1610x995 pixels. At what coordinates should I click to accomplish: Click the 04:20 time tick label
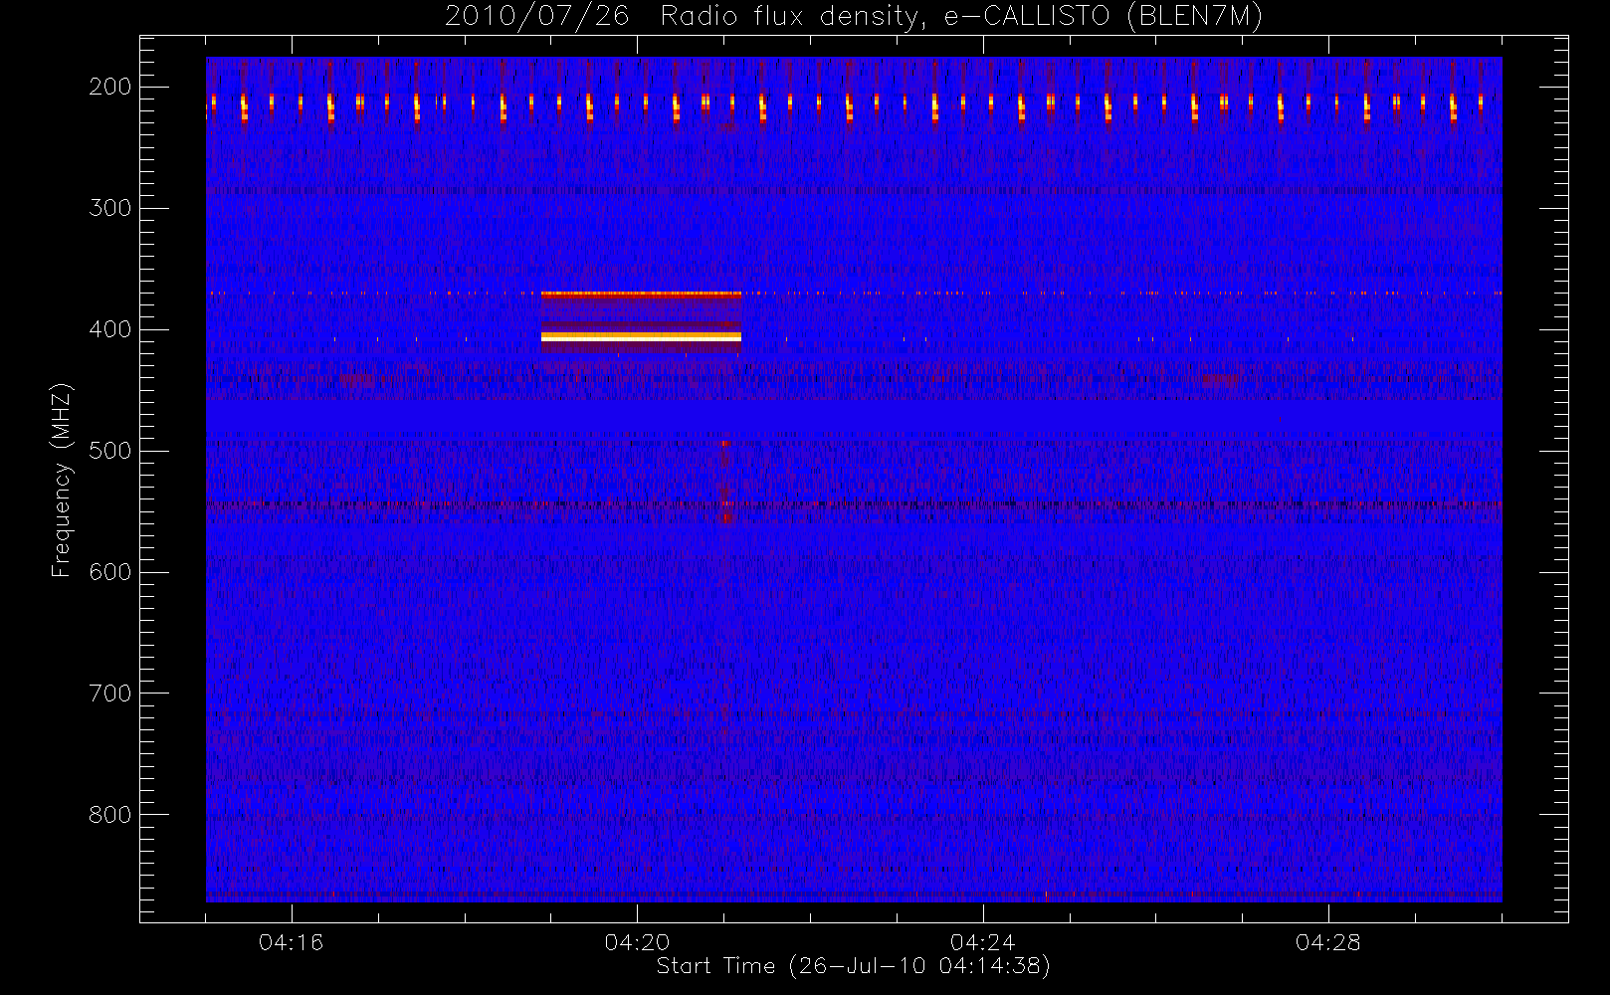tap(637, 942)
